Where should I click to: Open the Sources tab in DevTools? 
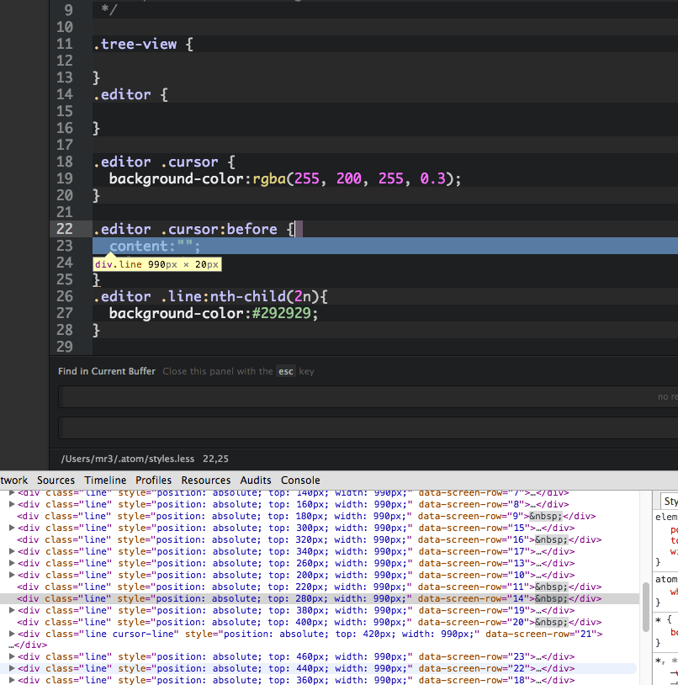pos(56,481)
